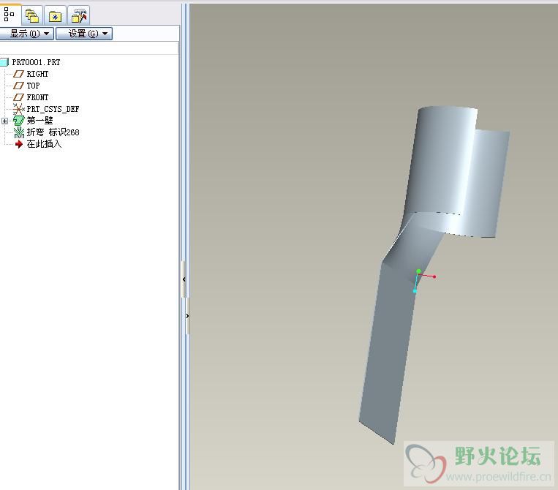Click the FRONT plane icon
This screenshot has height=490, width=558.
pos(18,97)
